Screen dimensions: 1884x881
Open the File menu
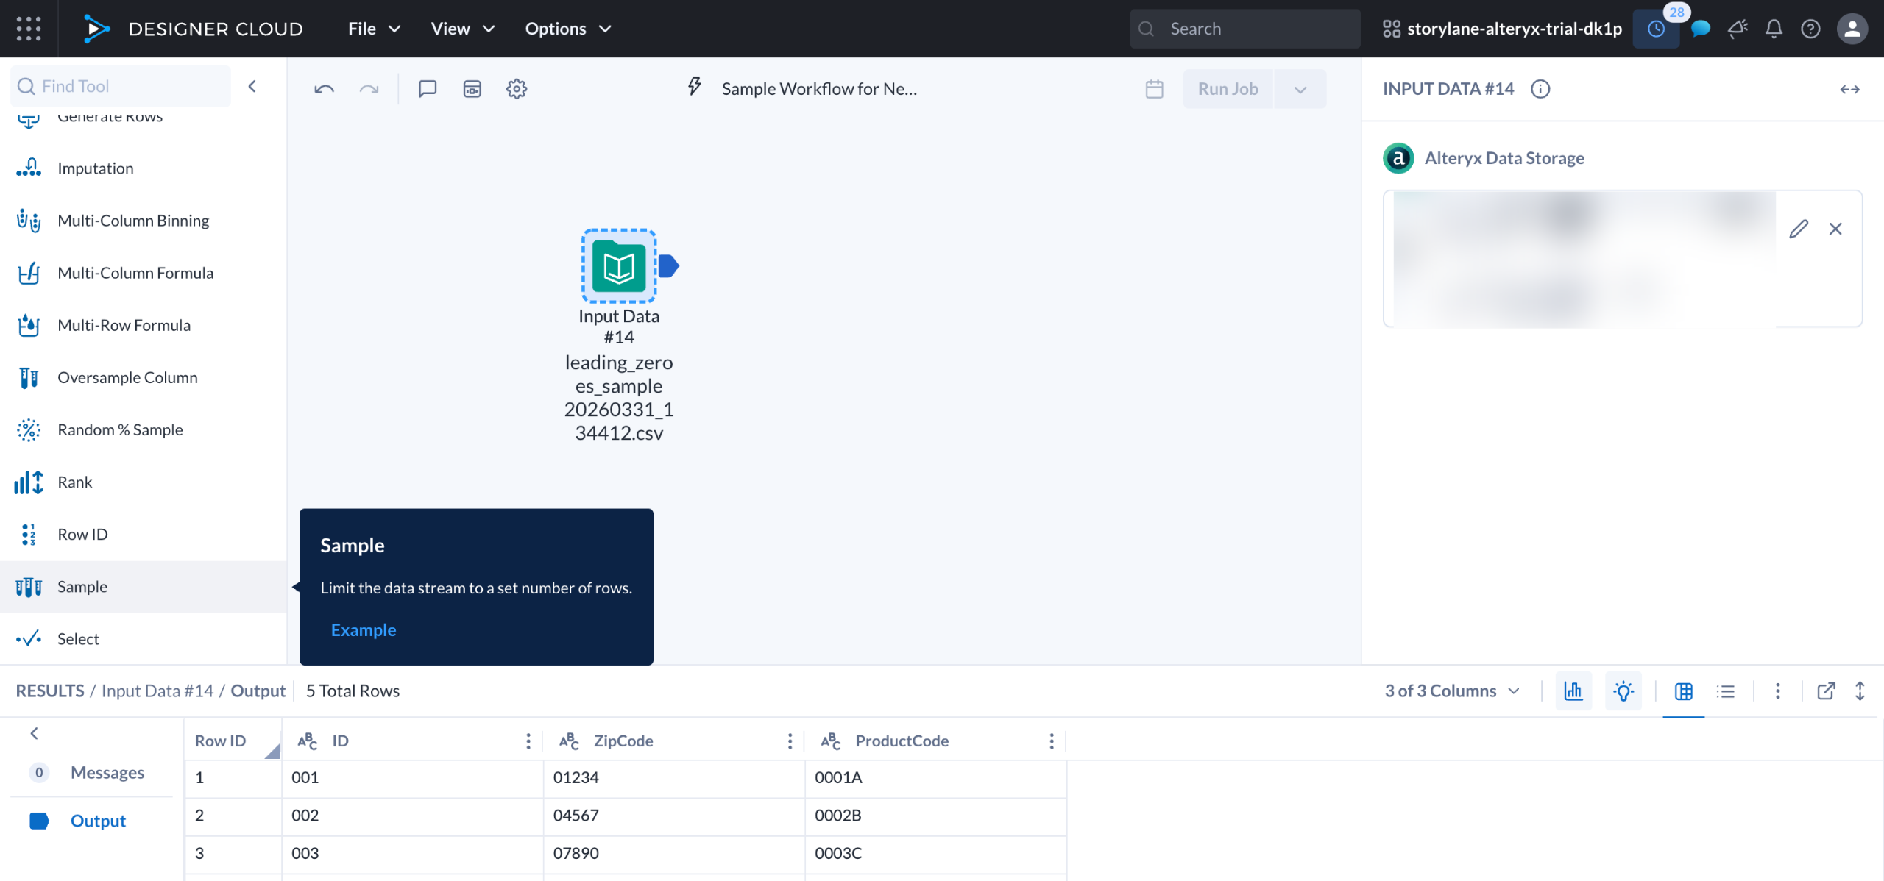pyautogui.click(x=374, y=29)
